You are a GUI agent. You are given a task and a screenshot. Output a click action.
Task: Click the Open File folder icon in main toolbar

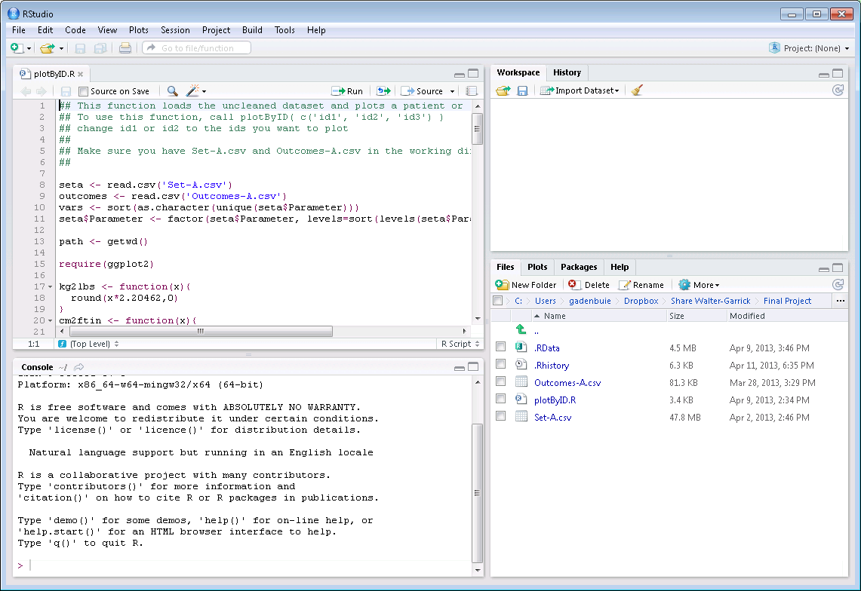(48, 48)
